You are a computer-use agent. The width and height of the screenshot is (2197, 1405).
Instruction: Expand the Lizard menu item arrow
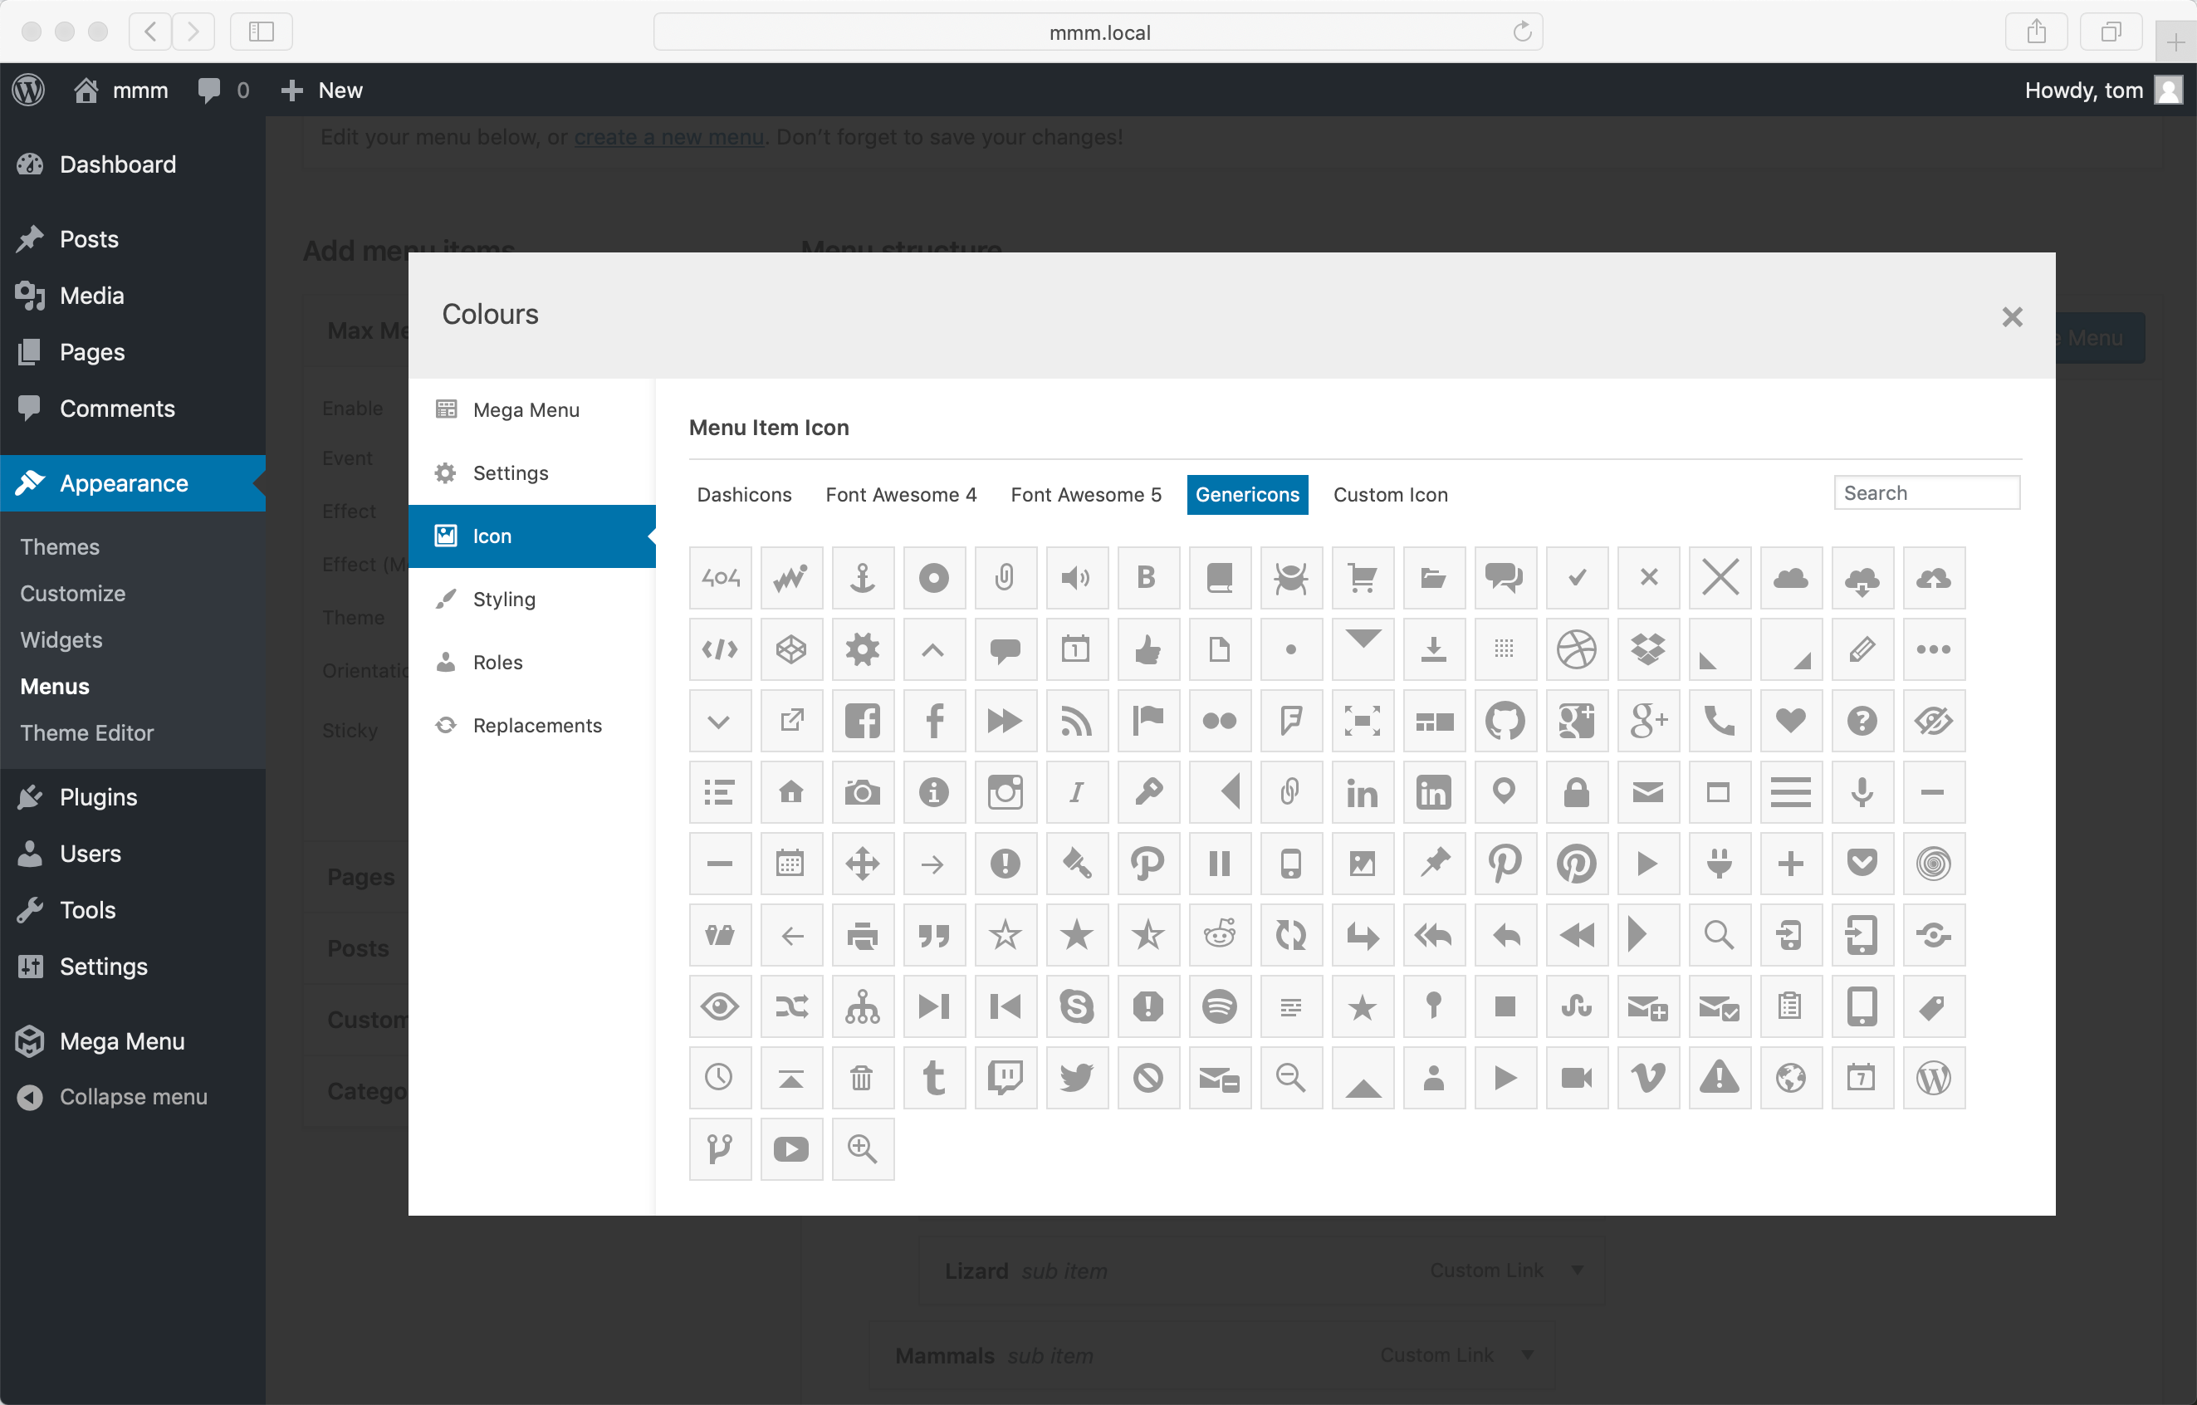click(1578, 1270)
